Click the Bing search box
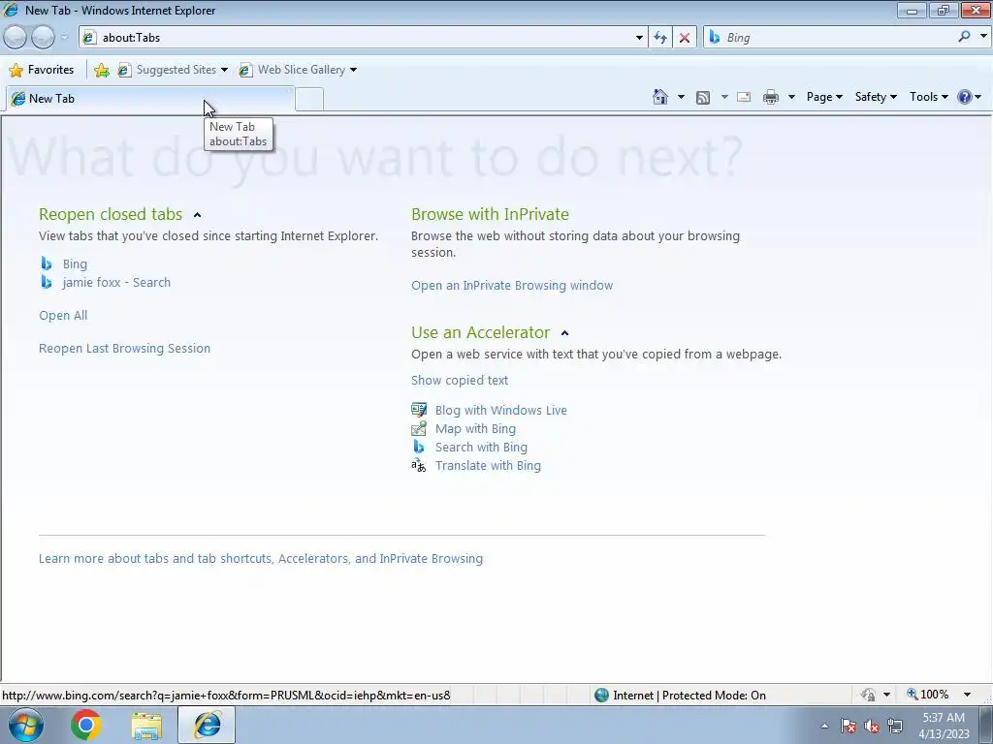The height and width of the screenshot is (744, 993). (x=830, y=38)
